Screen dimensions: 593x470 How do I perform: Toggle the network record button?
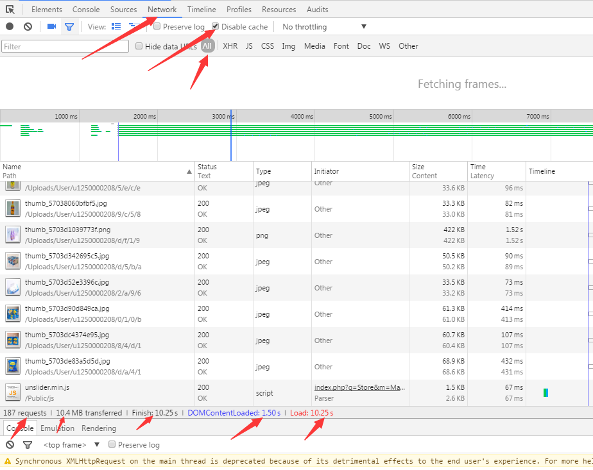[x=10, y=26]
